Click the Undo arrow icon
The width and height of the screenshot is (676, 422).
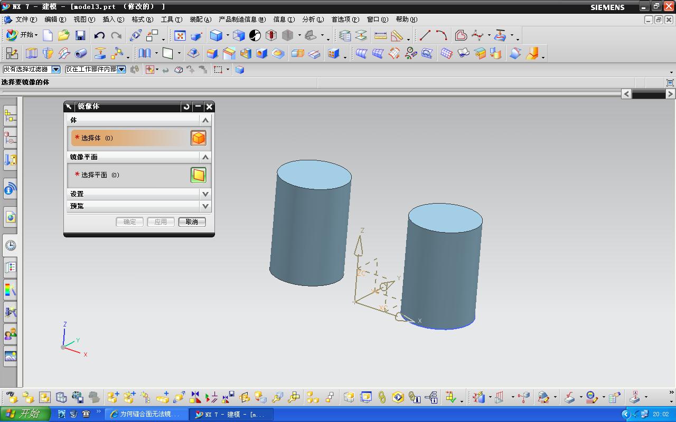pos(99,35)
